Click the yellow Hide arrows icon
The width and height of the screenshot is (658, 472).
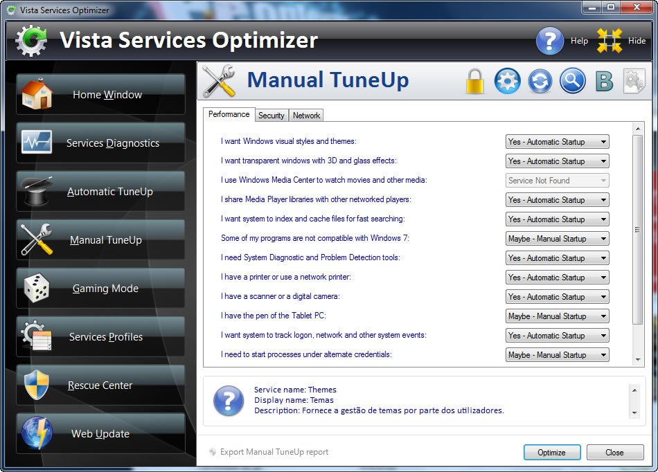[610, 41]
